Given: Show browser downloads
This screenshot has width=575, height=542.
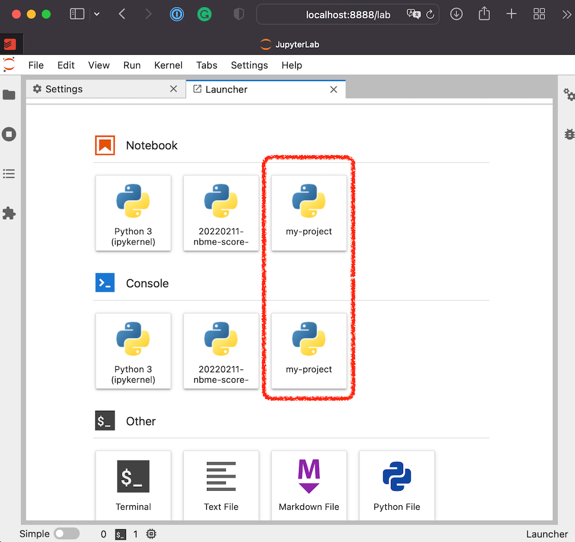Looking at the screenshot, I should (456, 14).
